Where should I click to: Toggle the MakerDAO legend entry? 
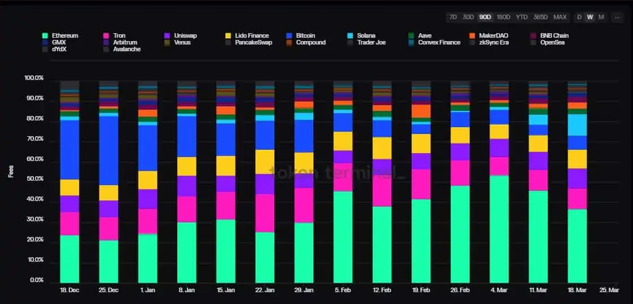coord(489,35)
